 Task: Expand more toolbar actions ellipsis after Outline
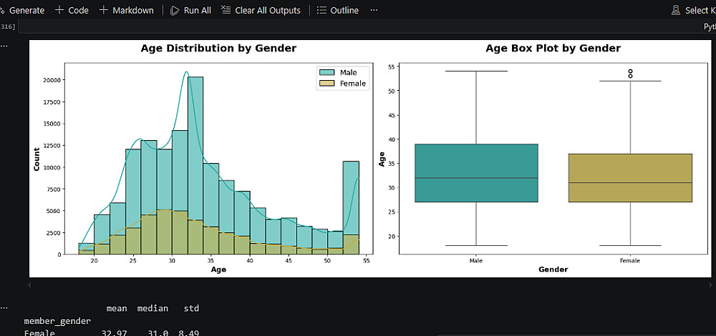[x=374, y=10]
